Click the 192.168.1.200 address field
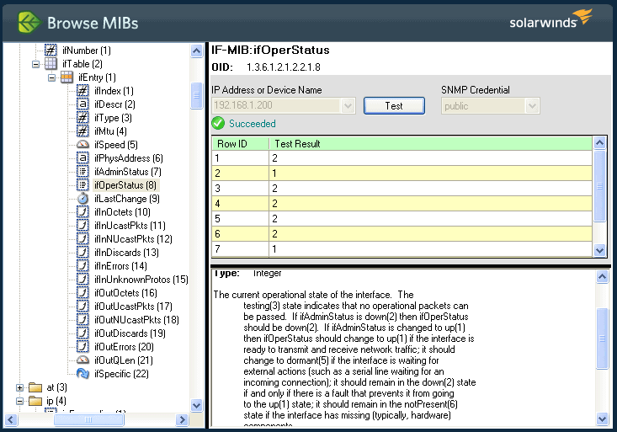This screenshot has height=432, width=617. click(277, 105)
